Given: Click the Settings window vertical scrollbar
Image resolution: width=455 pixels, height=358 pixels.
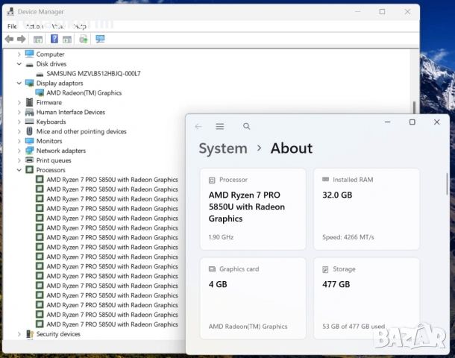Looking at the screenshot, I should tap(447, 184).
